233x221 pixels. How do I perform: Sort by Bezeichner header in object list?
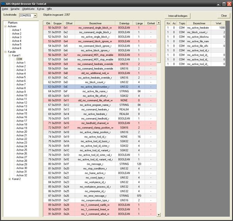point(95,23)
